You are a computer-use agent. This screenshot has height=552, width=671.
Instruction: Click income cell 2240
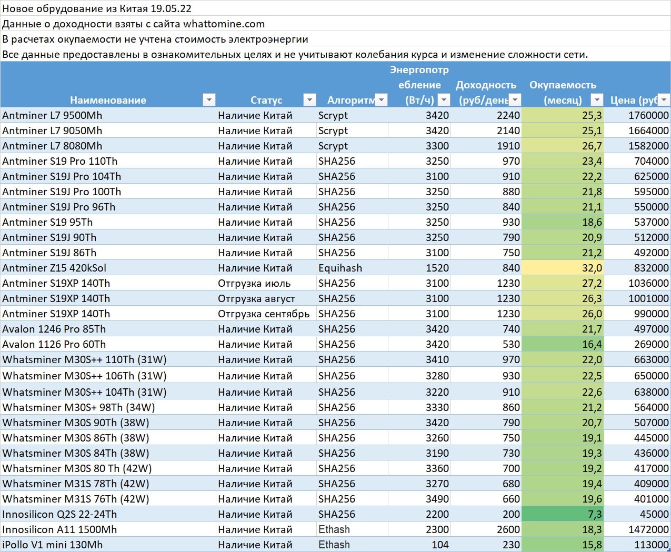(x=486, y=115)
